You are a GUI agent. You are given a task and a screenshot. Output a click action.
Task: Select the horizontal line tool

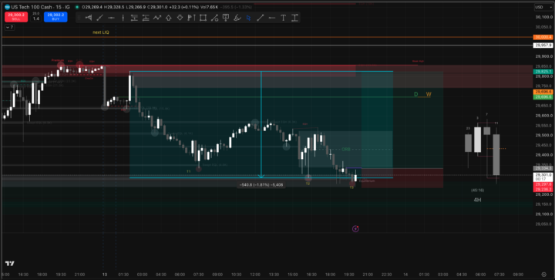click(111, 18)
